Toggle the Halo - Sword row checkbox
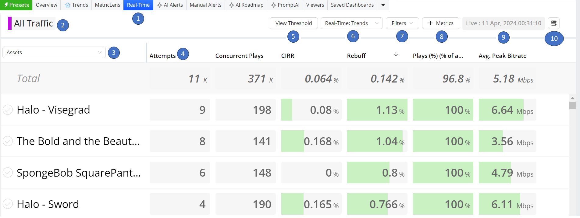 [8, 204]
